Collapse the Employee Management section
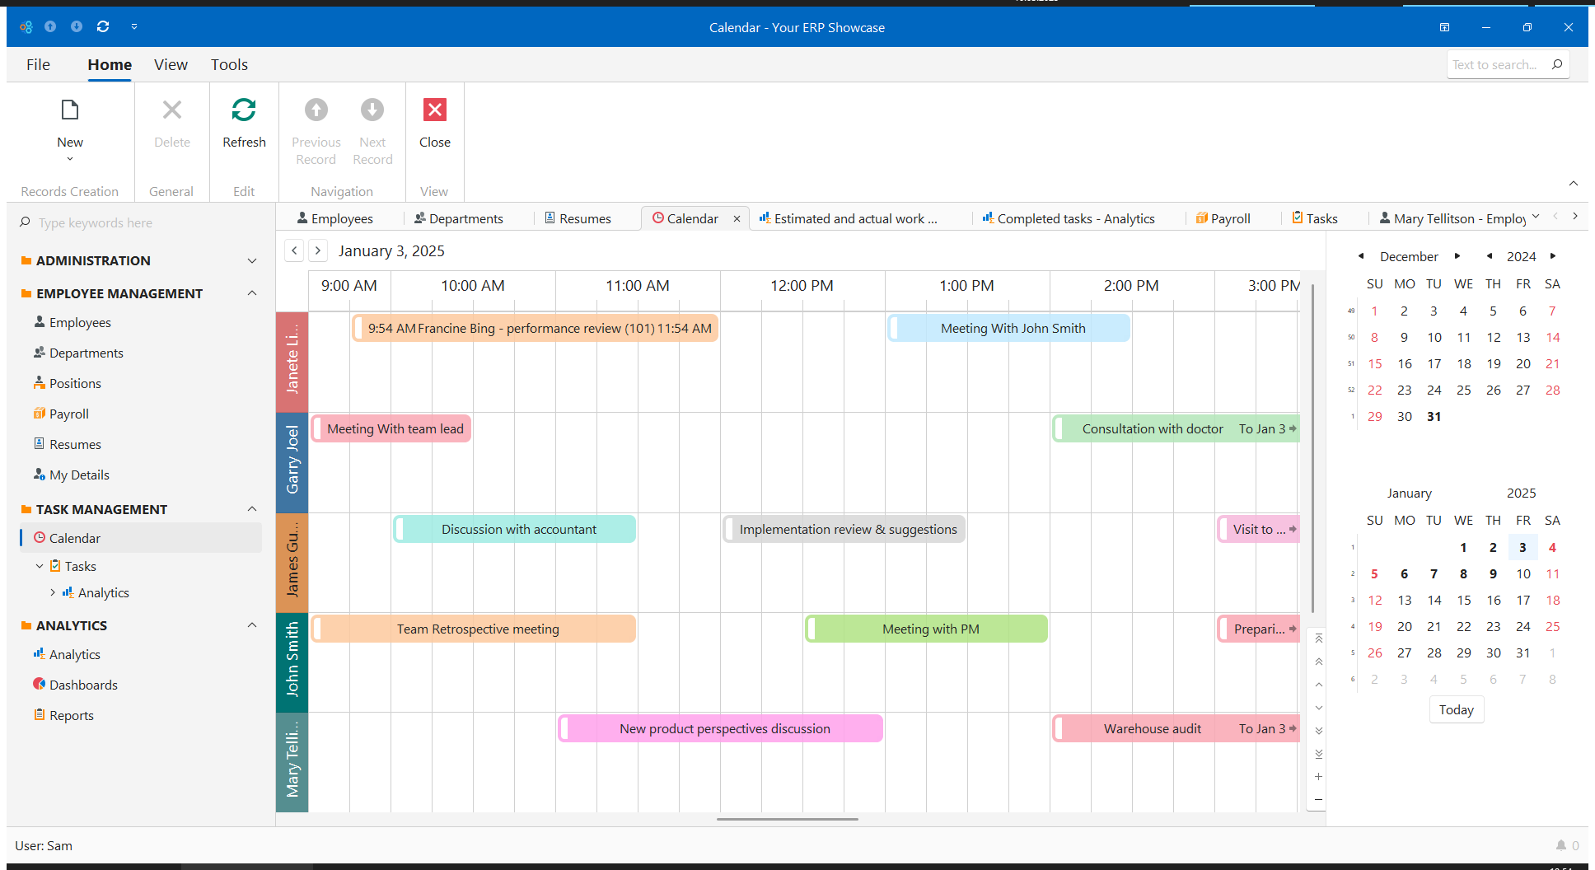This screenshot has width=1595, height=870. click(x=252, y=293)
